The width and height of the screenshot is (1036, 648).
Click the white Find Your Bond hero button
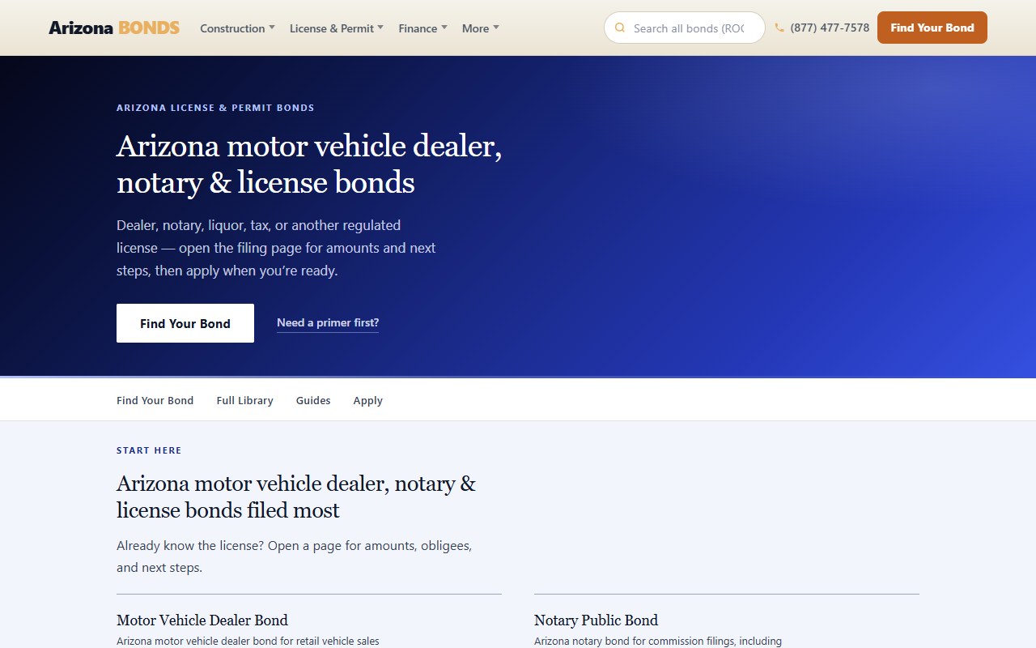coord(185,323)
